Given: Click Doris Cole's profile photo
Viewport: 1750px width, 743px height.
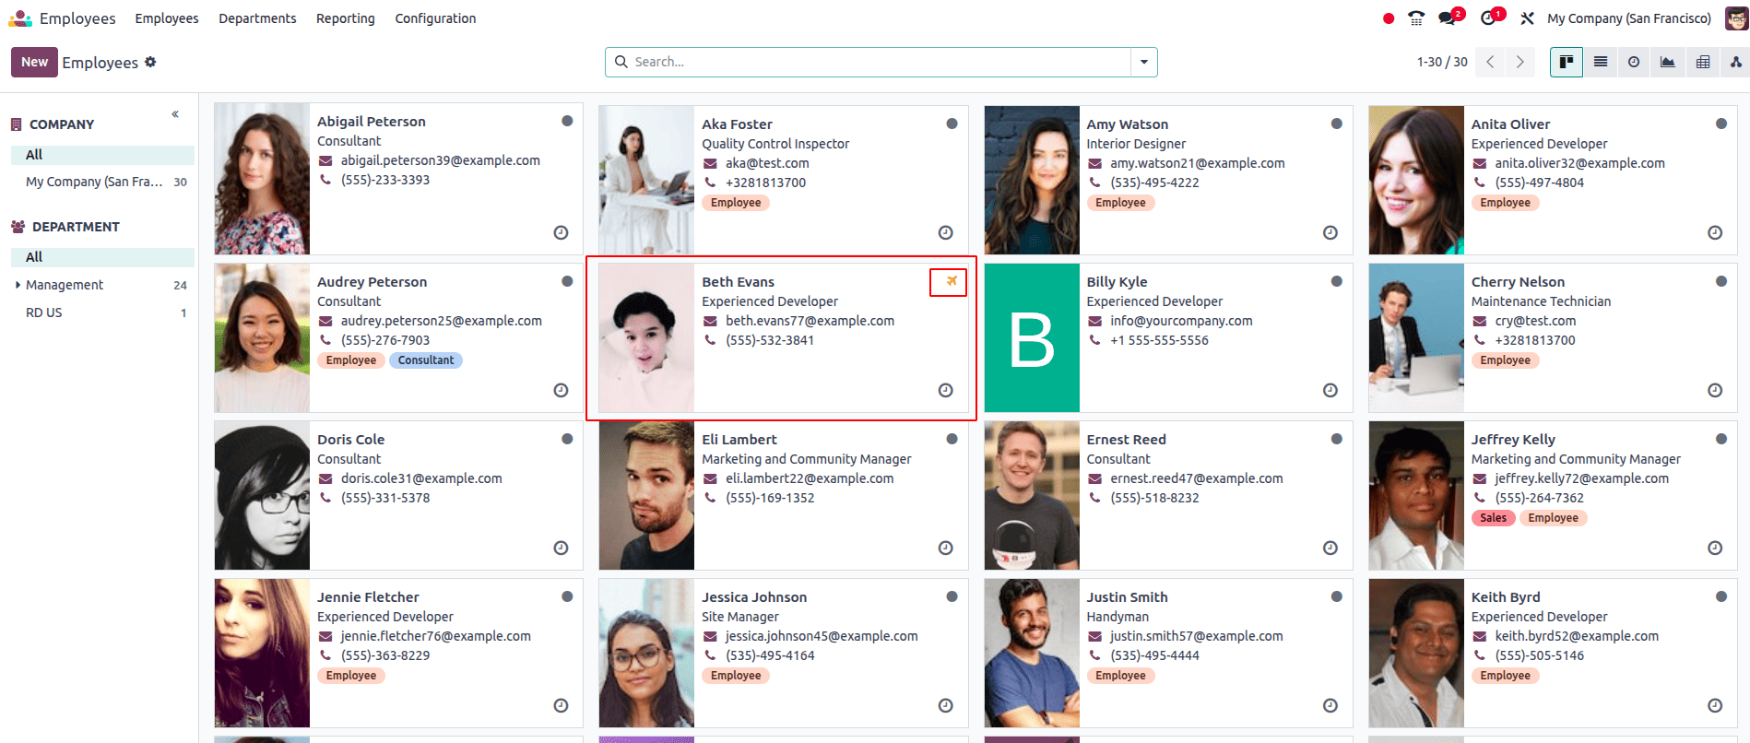Looking at the screenshot, I should pyautogui.click(x=262, y=495).
